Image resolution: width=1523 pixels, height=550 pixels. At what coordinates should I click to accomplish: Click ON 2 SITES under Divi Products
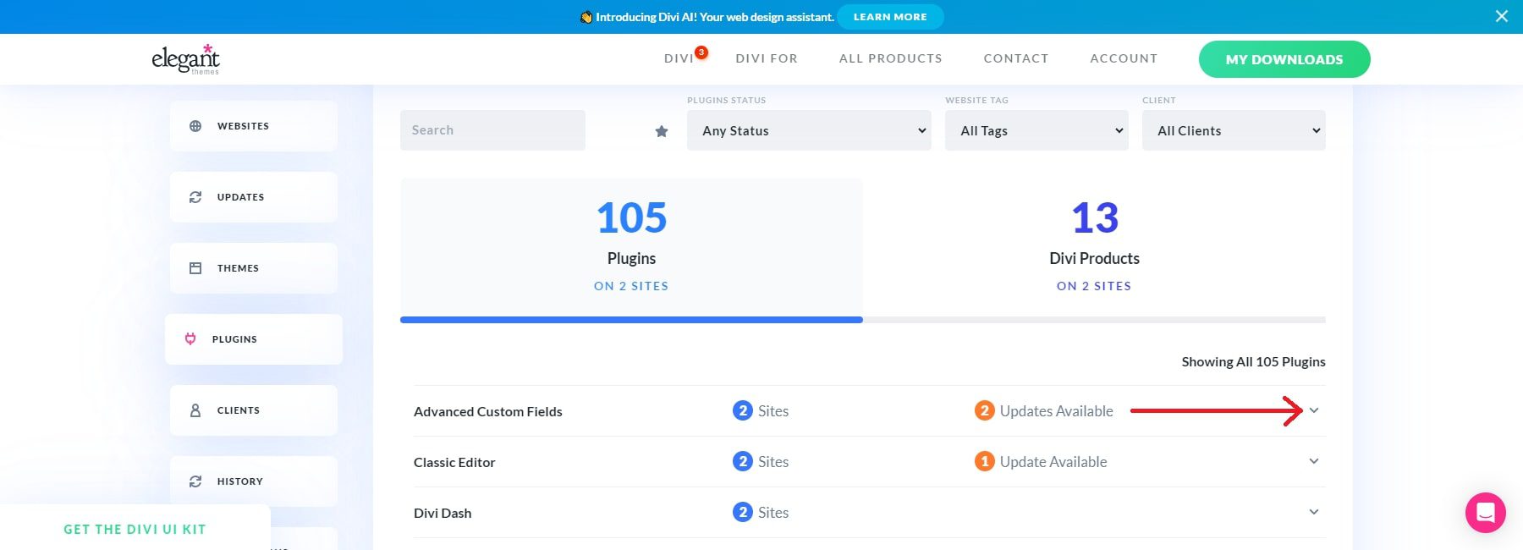pyautogui.click(x=1094, y=286)
